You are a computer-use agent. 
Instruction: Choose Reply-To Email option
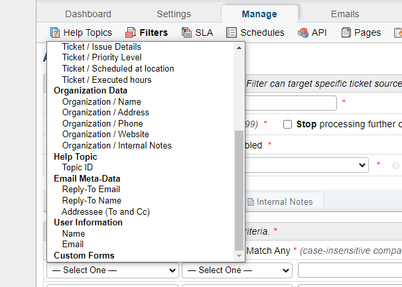pyautogui.click(x=92, y=190)
